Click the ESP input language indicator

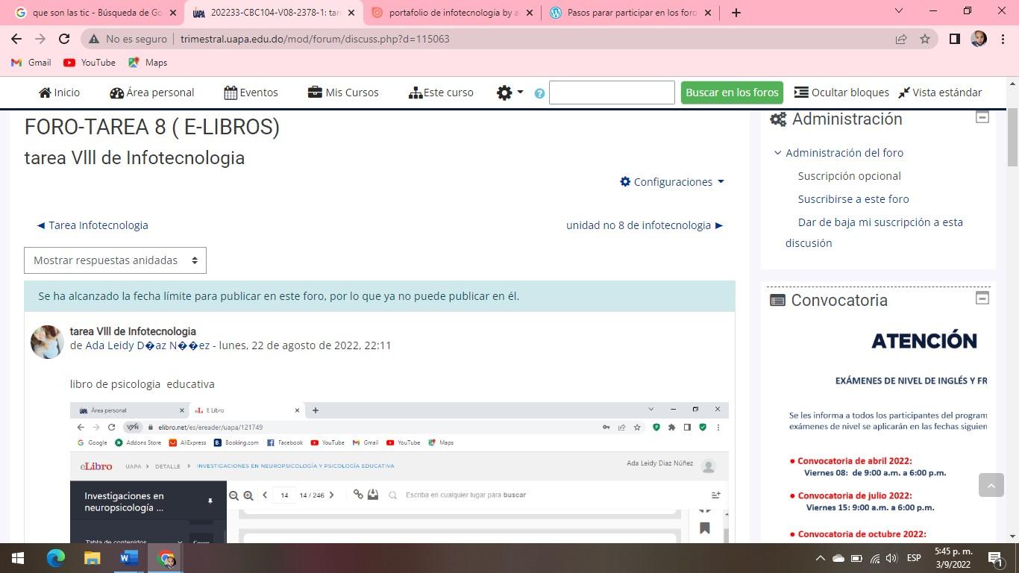coord(914,558)
